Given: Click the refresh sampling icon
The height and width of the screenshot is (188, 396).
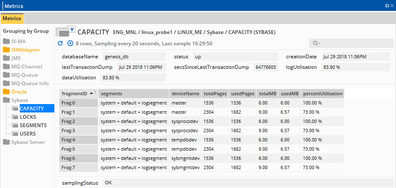Looking at the screenshot, I should 60,43.
